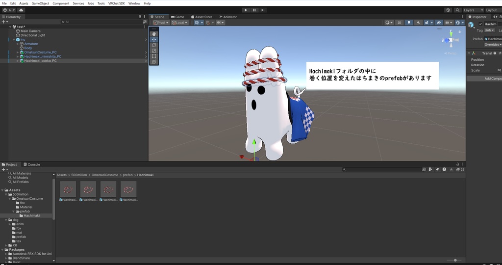Image resolution: width=502 pixels, height=265 pixels.
Task: Open the Pivot/Center dropdown
Action: point(161,23)
